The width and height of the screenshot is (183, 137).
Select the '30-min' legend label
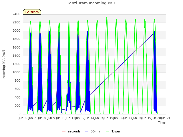point(96,131)
